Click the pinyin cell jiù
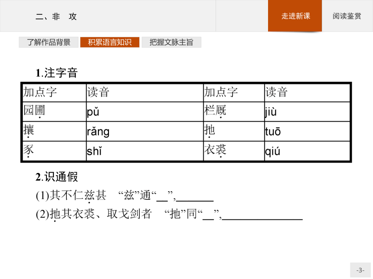Viewport: 373px width, 279px height. [307, 112]
